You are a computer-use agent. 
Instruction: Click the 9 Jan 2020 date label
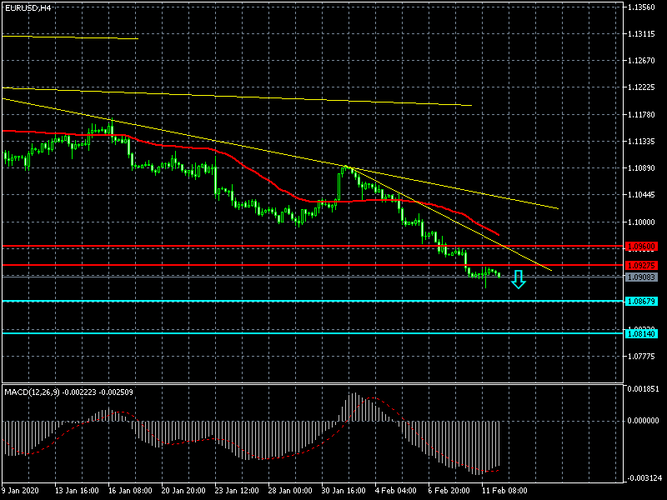click(23, 491)
